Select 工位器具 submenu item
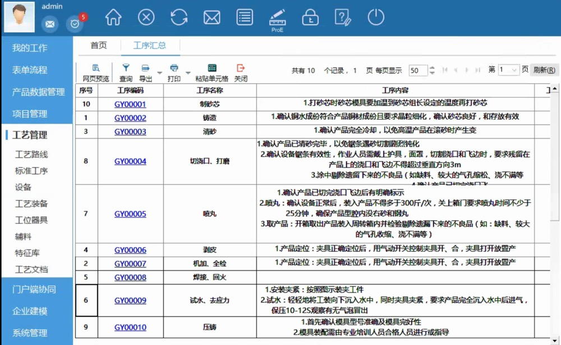This screenshot has width=561, height=345. [x=31, y=220]
